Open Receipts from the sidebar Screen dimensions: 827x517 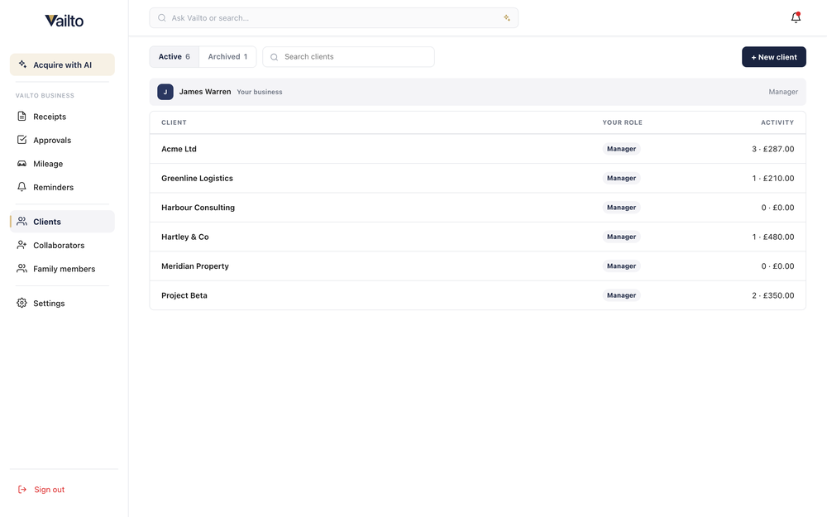[x=62, y=117]
